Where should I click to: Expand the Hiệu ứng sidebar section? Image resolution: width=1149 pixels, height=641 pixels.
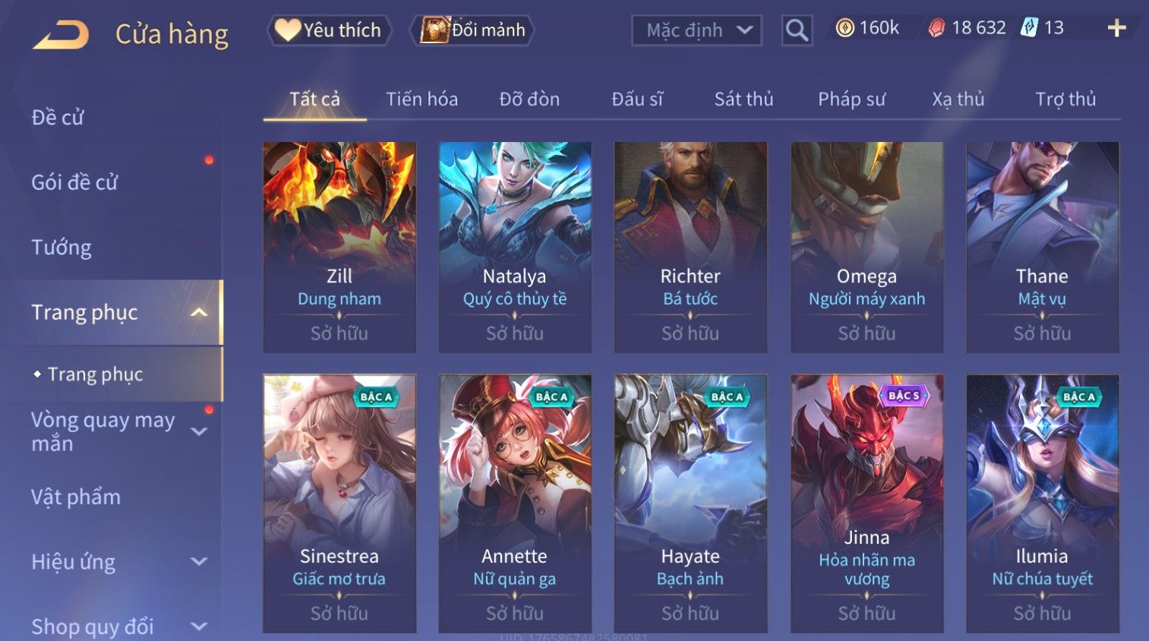click(x=199, y=561)
